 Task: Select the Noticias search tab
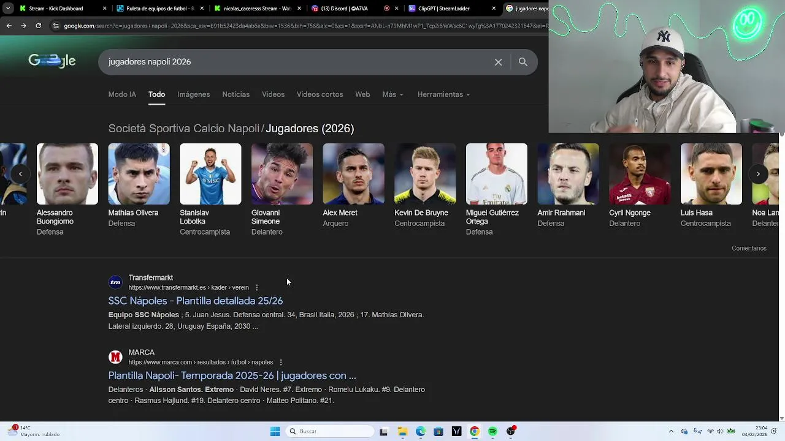235,94
